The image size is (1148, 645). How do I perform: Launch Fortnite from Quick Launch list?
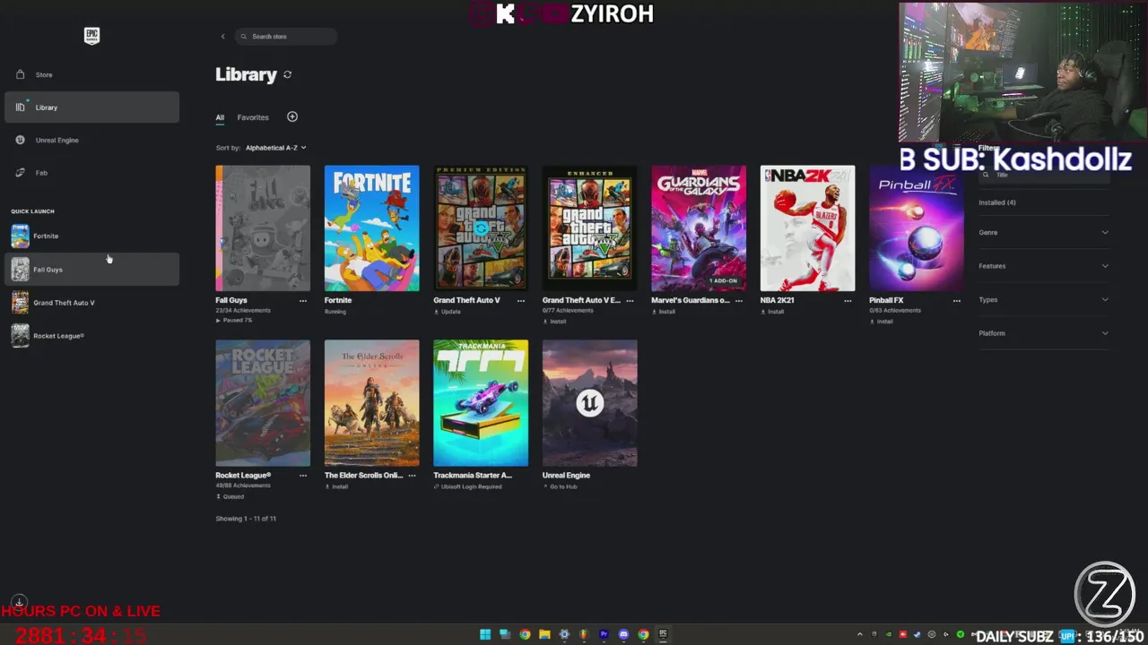pos(91,236)
